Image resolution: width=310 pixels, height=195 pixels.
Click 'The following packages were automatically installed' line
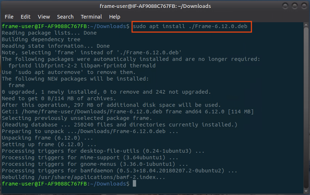pyautogui.click(x=131, y=59)
